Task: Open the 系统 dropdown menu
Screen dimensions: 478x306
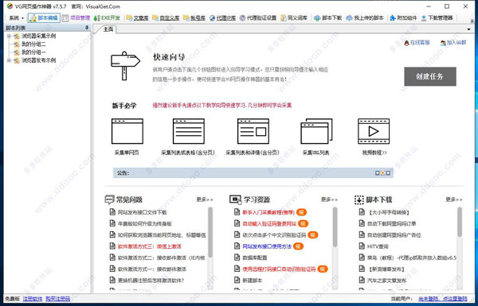Action: [16, 18]
